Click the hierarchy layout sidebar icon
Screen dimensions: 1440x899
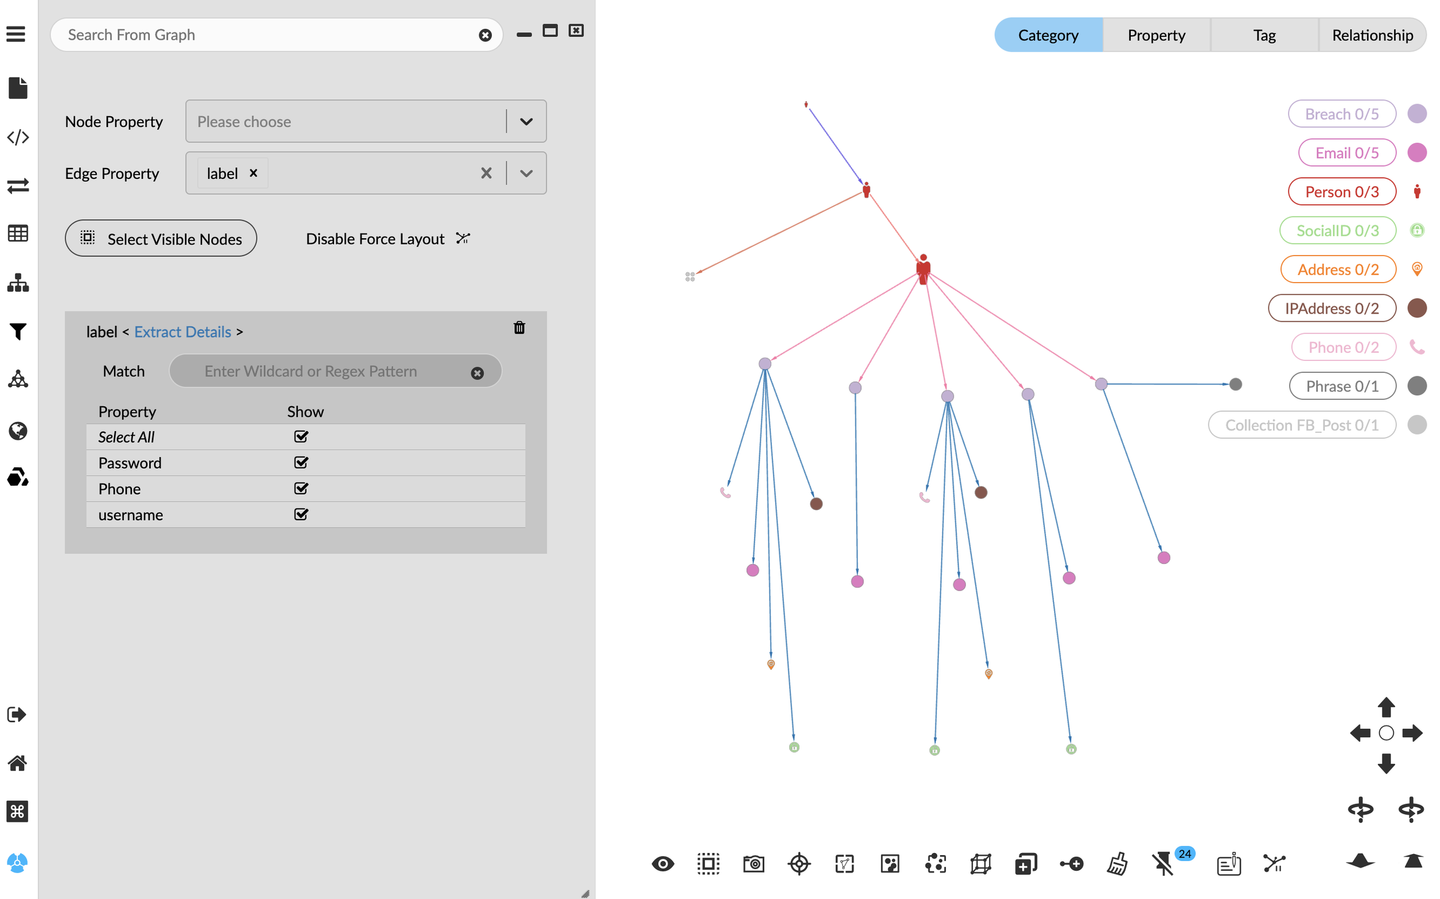[18, 283]
